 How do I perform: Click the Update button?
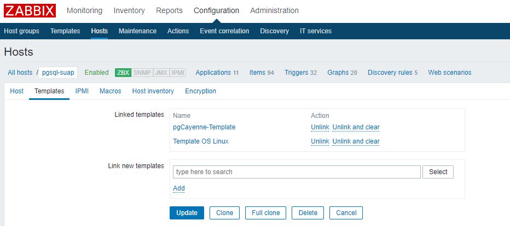187,213
